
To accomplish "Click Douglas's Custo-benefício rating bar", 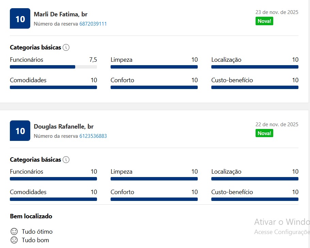I will pyautogui.click(x=255, y=199).
